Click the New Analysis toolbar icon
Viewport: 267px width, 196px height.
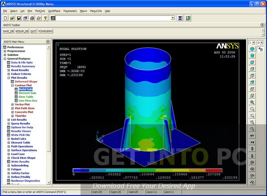[5, 18]
